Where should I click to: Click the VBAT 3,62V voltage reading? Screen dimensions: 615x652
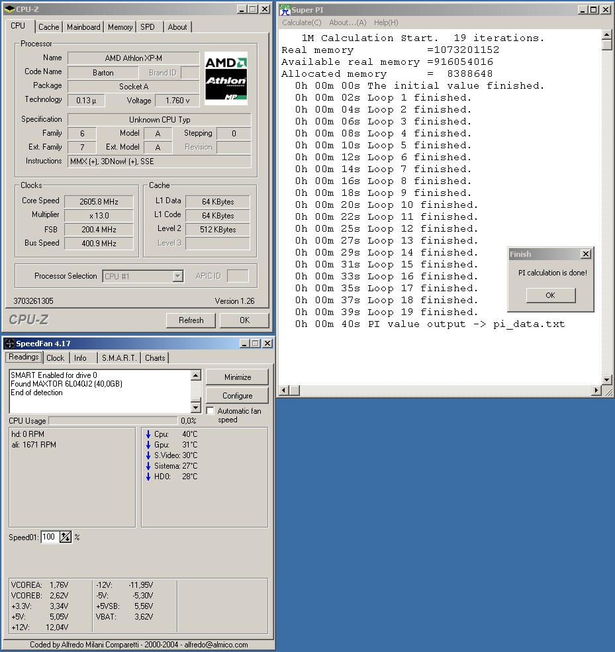124,617
